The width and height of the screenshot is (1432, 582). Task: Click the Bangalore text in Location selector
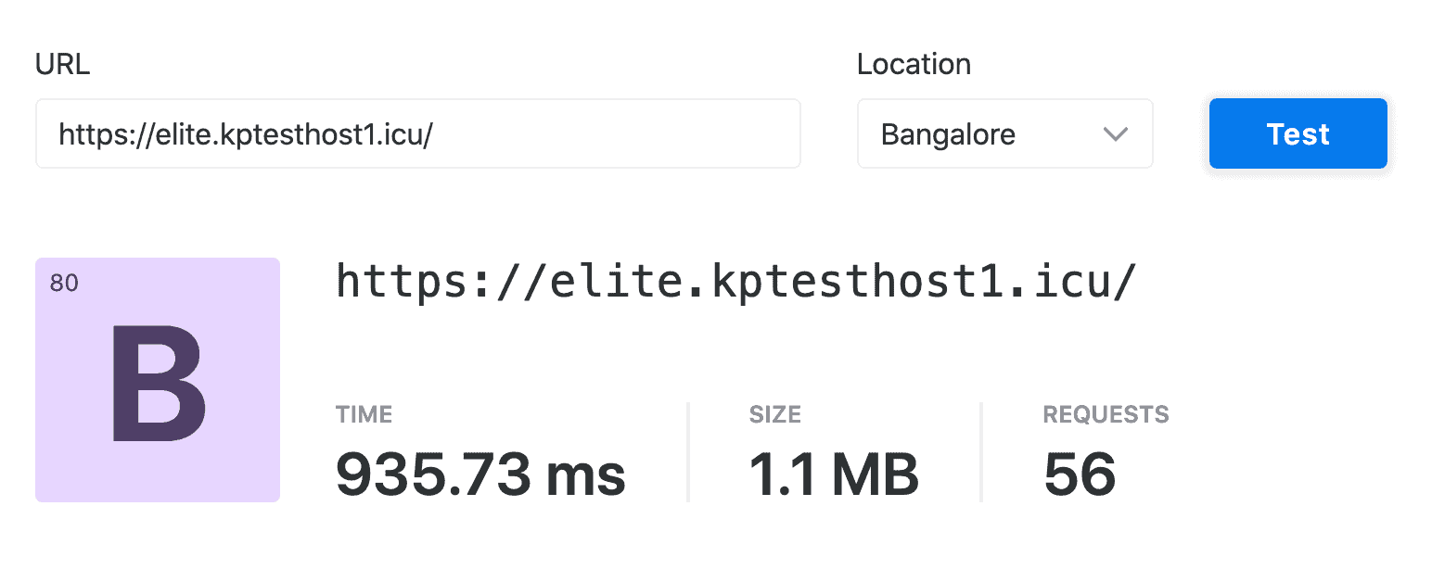(948, 134)
